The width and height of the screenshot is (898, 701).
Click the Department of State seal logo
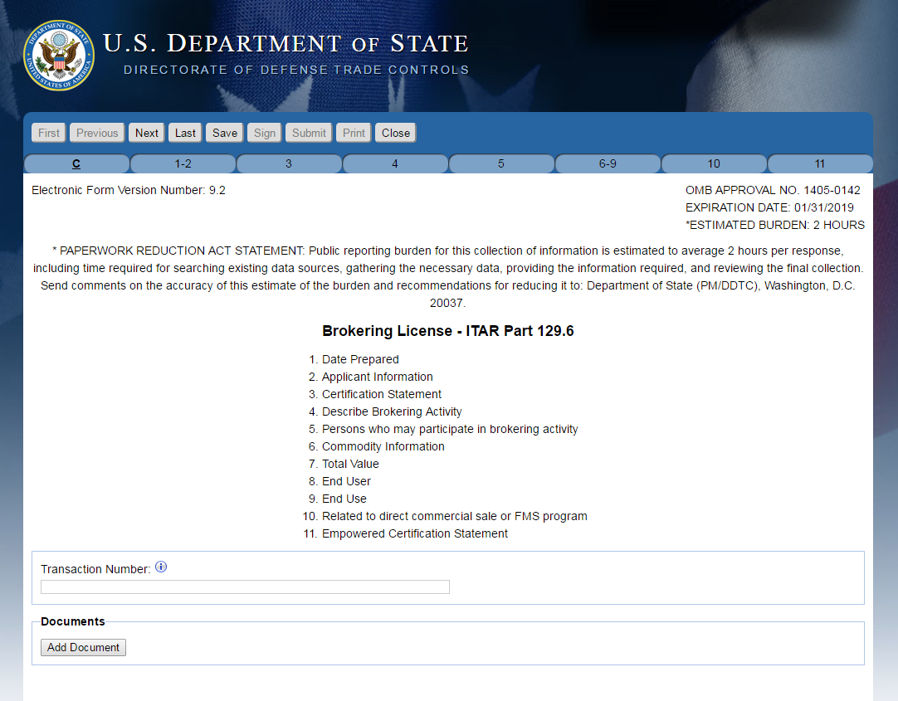[x=59, y=56]
